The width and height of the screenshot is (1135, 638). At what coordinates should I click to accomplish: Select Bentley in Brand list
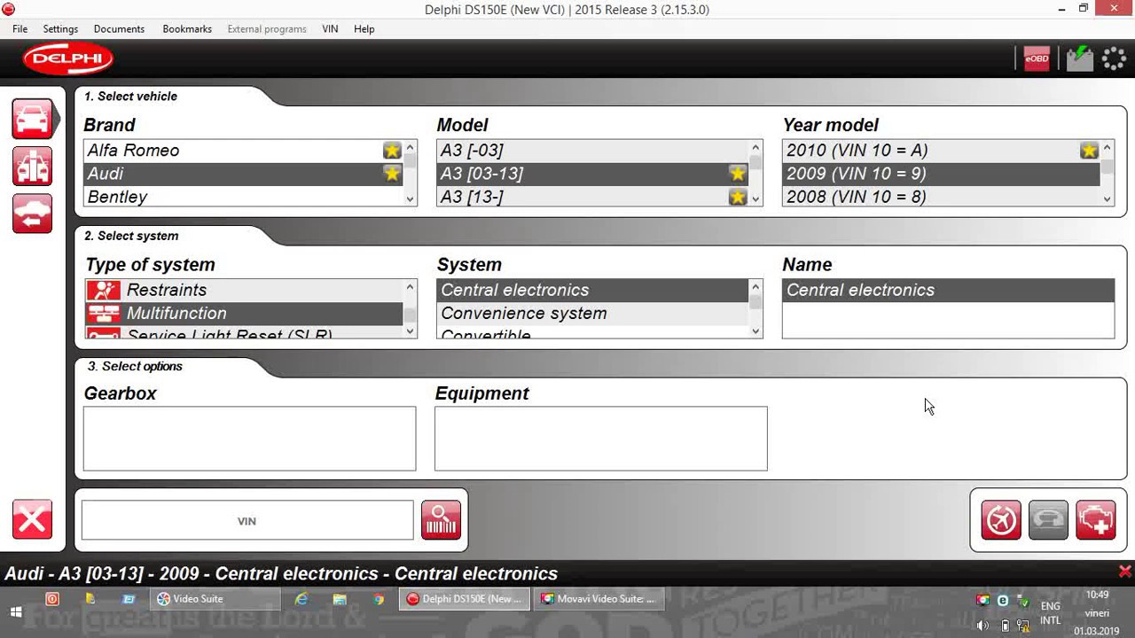pyautogui.click(x=243, y=197)
